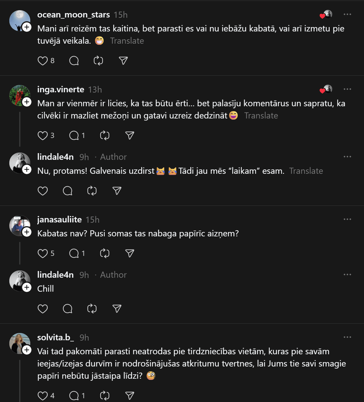Like janasauliite's comment about pockets
364x402 pixels.
43,253
